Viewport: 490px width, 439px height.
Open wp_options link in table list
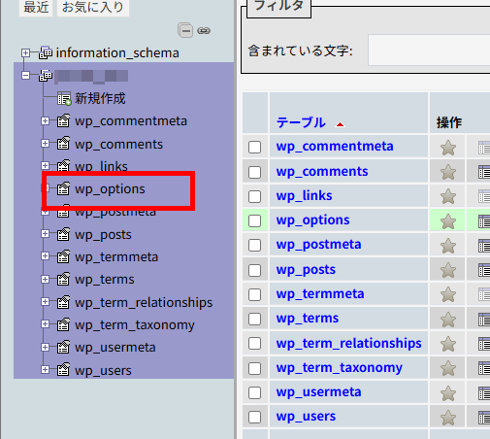[x=312, y=220]
